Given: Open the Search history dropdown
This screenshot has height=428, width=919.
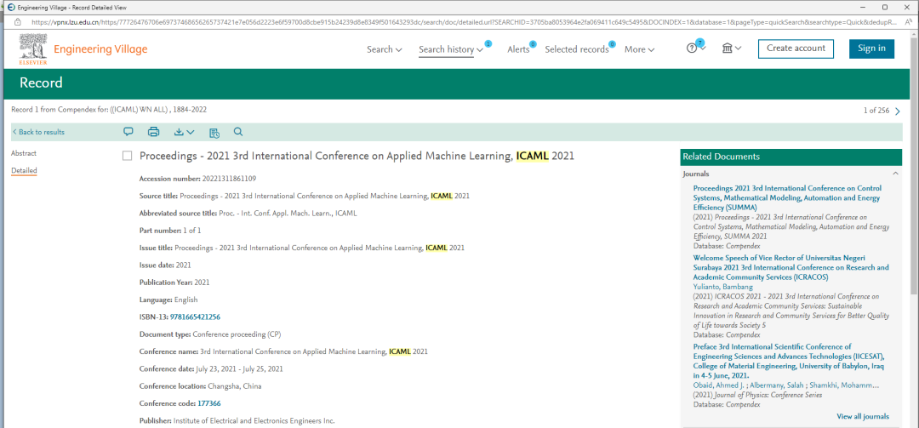Looking at the screenshot, I should click(451, 49).
